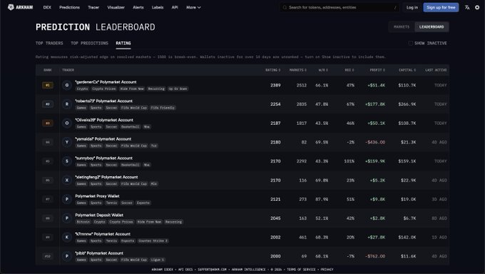The width and height of the screenshot is (485, 274).
Task: Click the Bitcoin tag on Deposit Wallet
Action: tap(83, 222)
